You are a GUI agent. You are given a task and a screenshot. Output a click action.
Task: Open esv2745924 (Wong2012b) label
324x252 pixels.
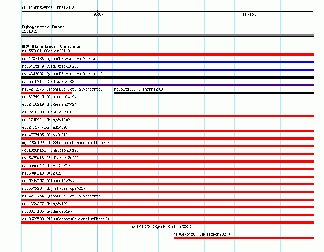(x=46, y=120)
